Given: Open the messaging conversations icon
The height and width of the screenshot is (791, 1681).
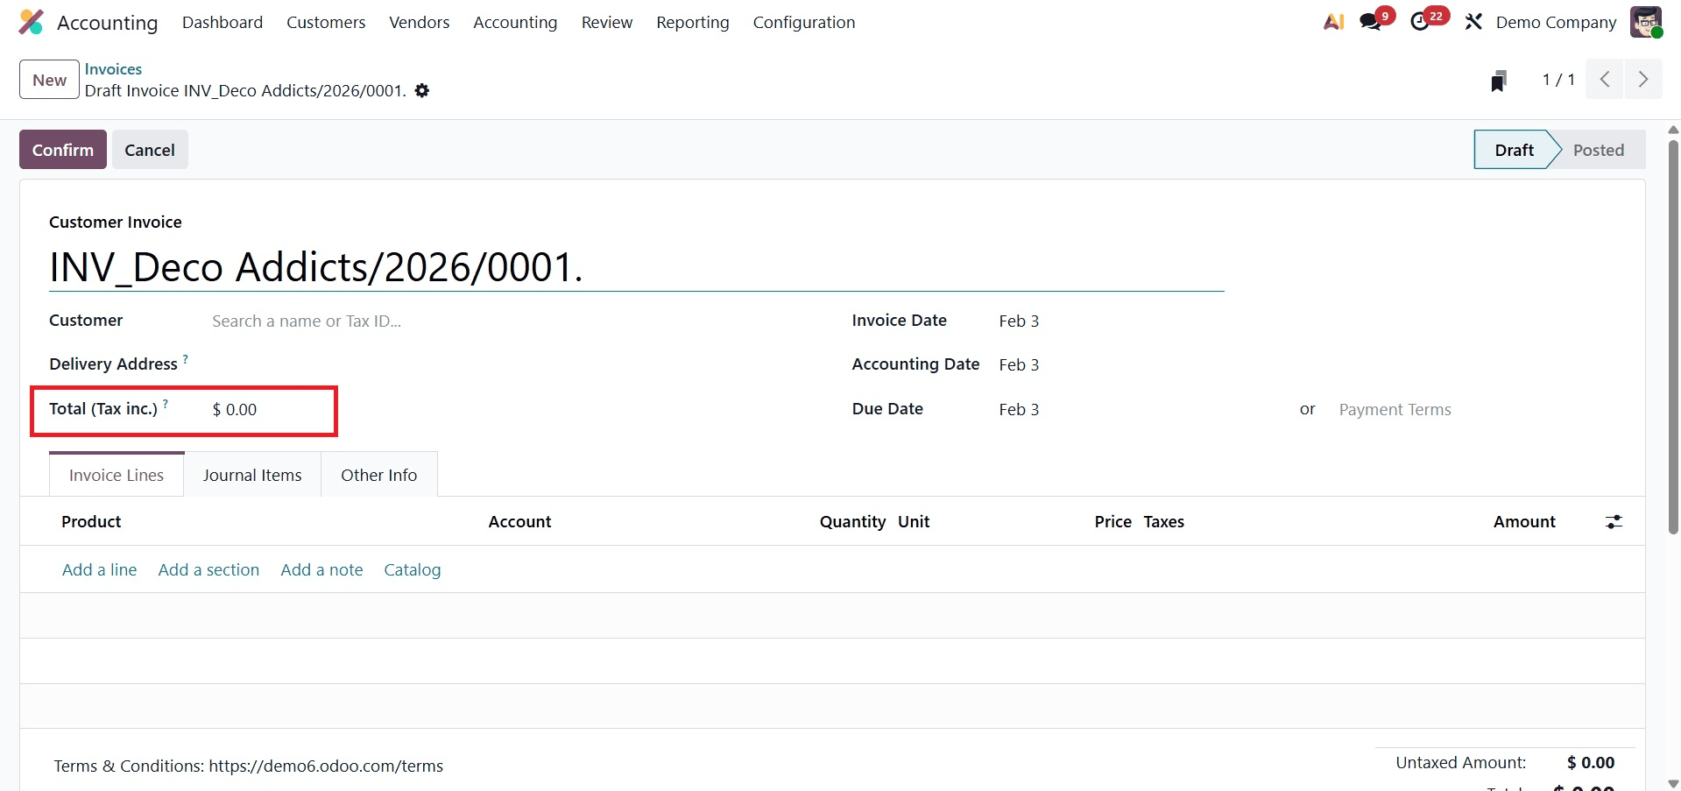Looking at the screenshot, I should point(1369,22).
